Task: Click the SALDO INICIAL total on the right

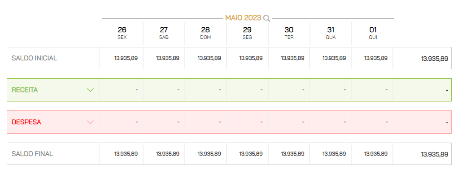Action: coord(435,59)
